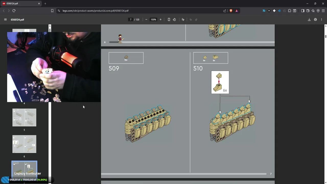Viewport: 327px width, 184px height.
Task: Click the black cat extension icon
Action: (x=269, y=11)
